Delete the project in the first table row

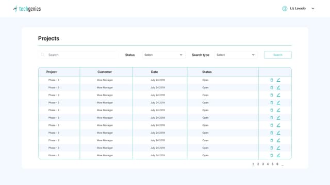pyautogui.click(x=272, y=80)
